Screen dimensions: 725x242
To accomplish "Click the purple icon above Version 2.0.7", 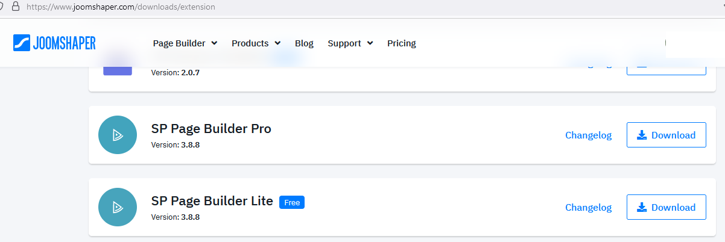I will pos(118,67).
